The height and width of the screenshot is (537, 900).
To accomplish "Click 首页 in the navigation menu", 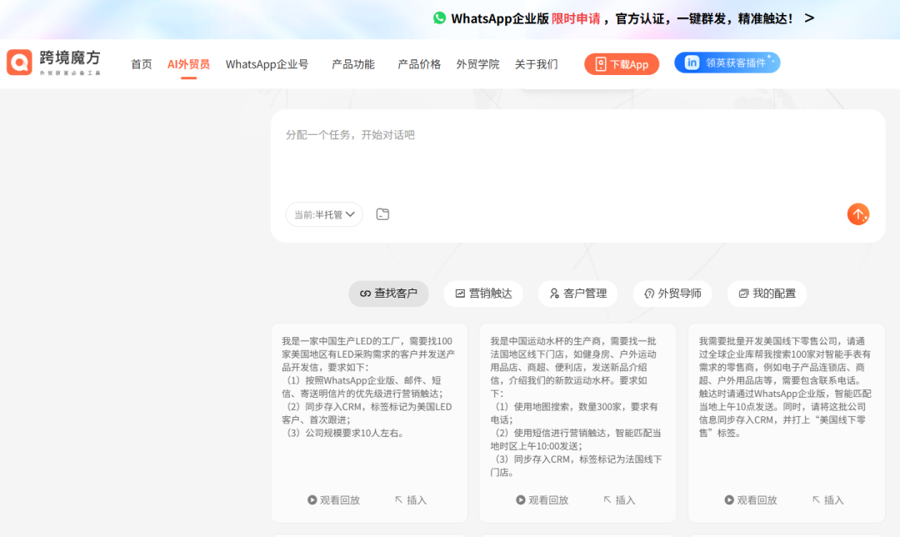I will click(141, 63).
